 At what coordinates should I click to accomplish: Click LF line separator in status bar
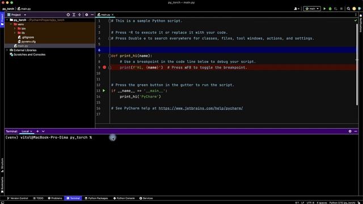(302, 203)
